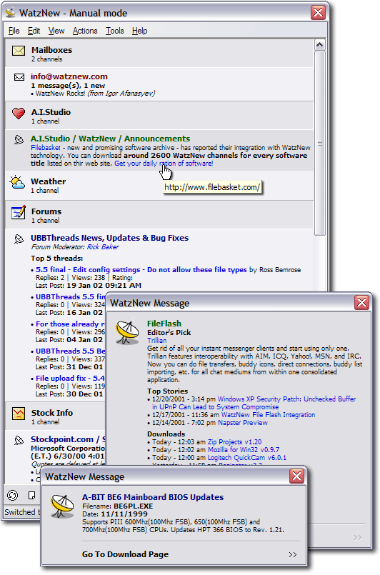Select the A.I.Studio group header
The image size is (380, 575).
pyautogui.click(x=159, y=116)
